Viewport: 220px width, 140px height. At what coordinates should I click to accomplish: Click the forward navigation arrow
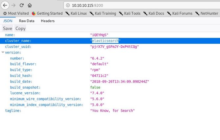13,5
